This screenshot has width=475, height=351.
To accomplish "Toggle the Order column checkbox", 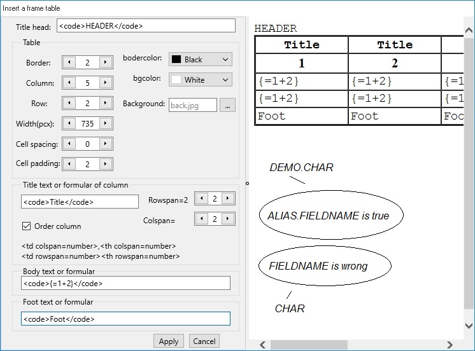I will [27, 226].
